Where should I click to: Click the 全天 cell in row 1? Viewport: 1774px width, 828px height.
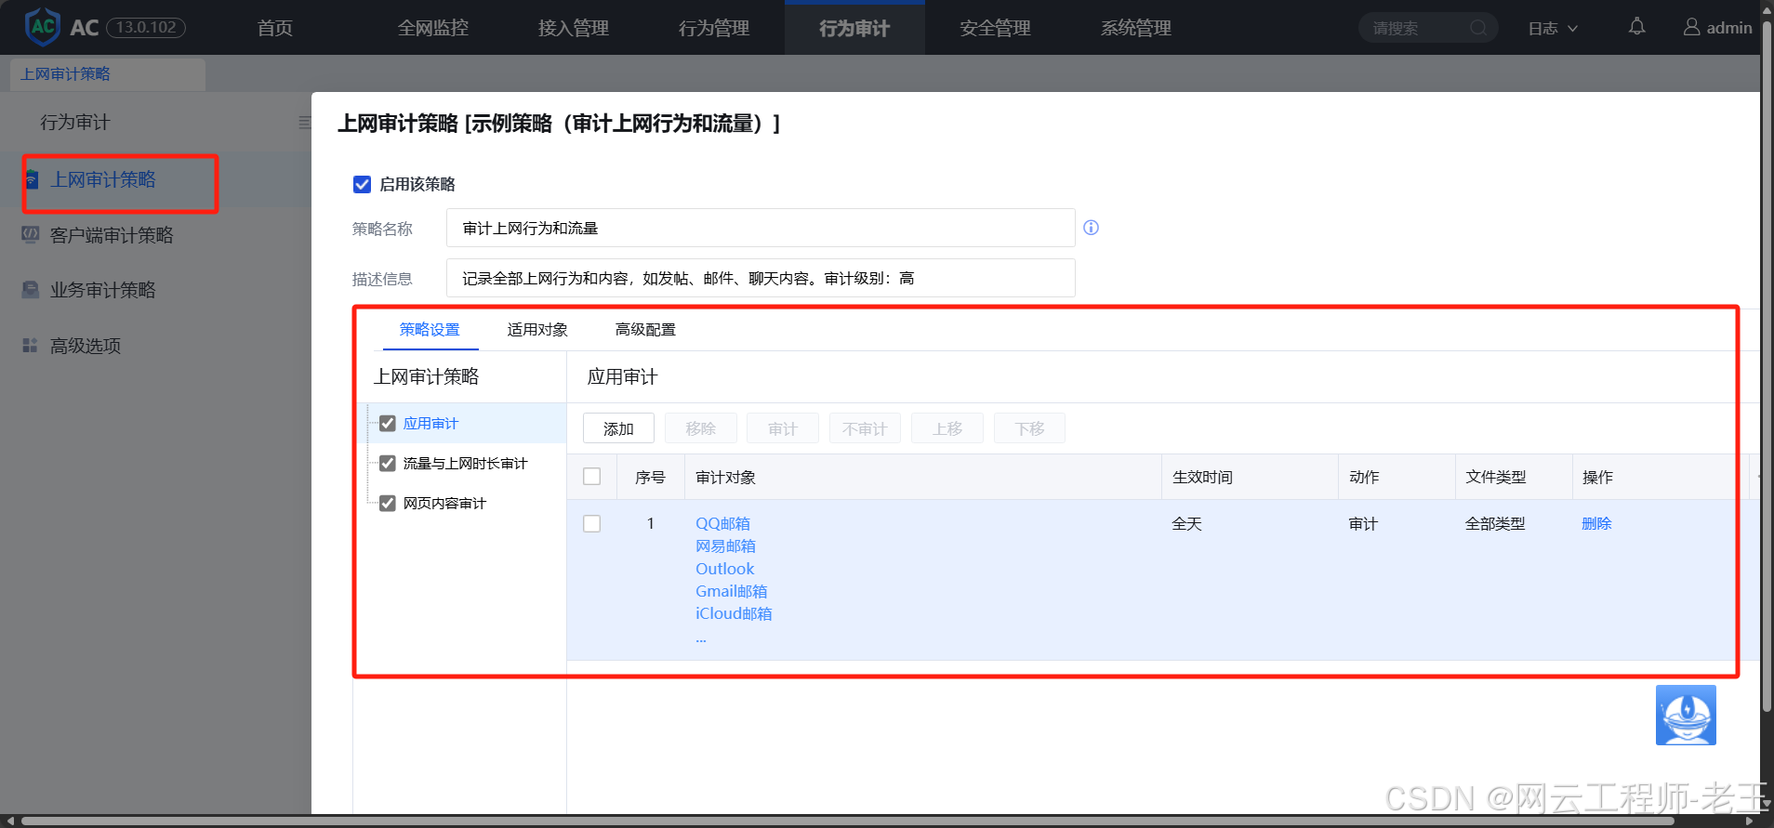(x=1186, y=523)
